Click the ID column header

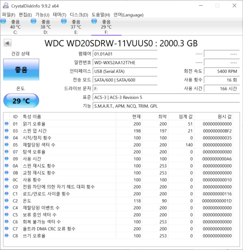pyautogui.click(x=15, y=117)
